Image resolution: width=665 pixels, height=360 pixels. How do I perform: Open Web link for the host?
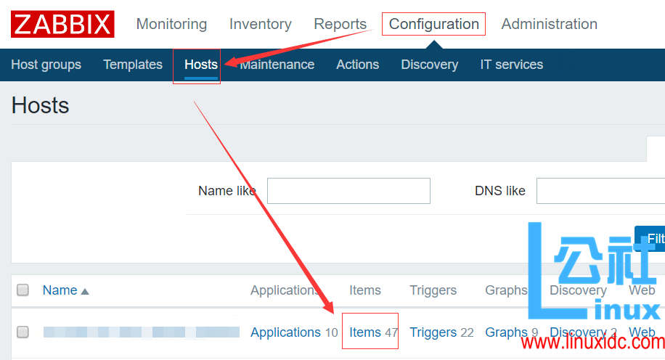pyautogui.click(x=642, y=332)
